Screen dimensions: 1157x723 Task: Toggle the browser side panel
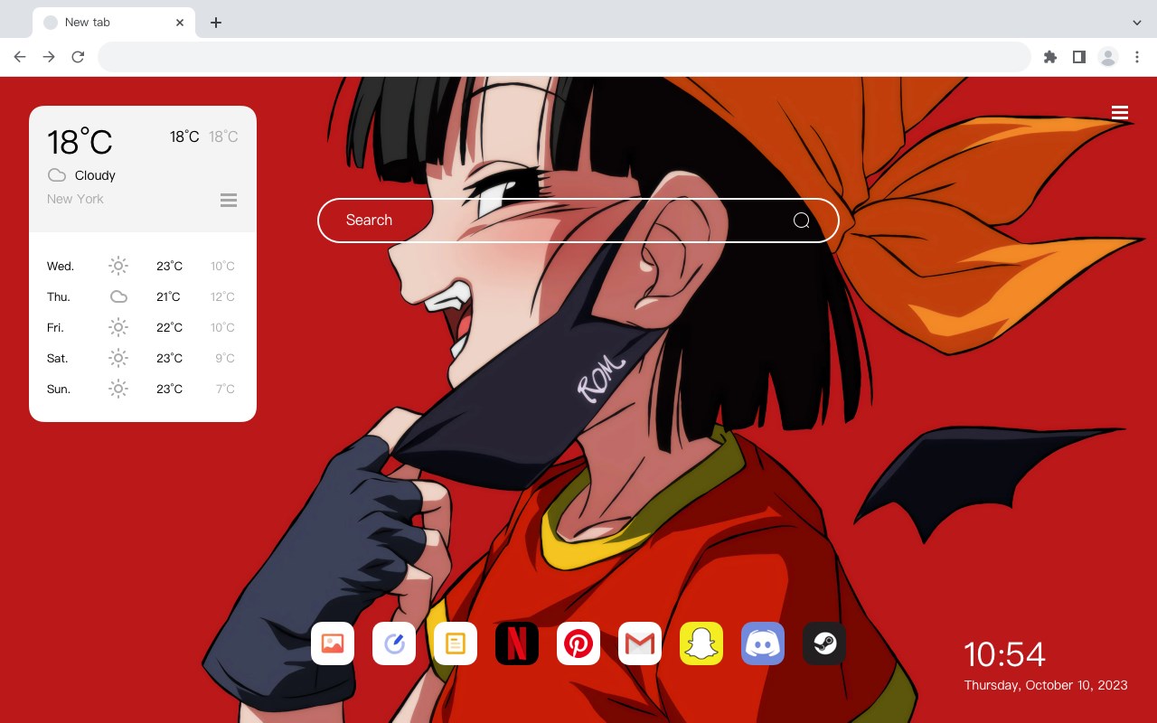click(x=1078, y=57)
